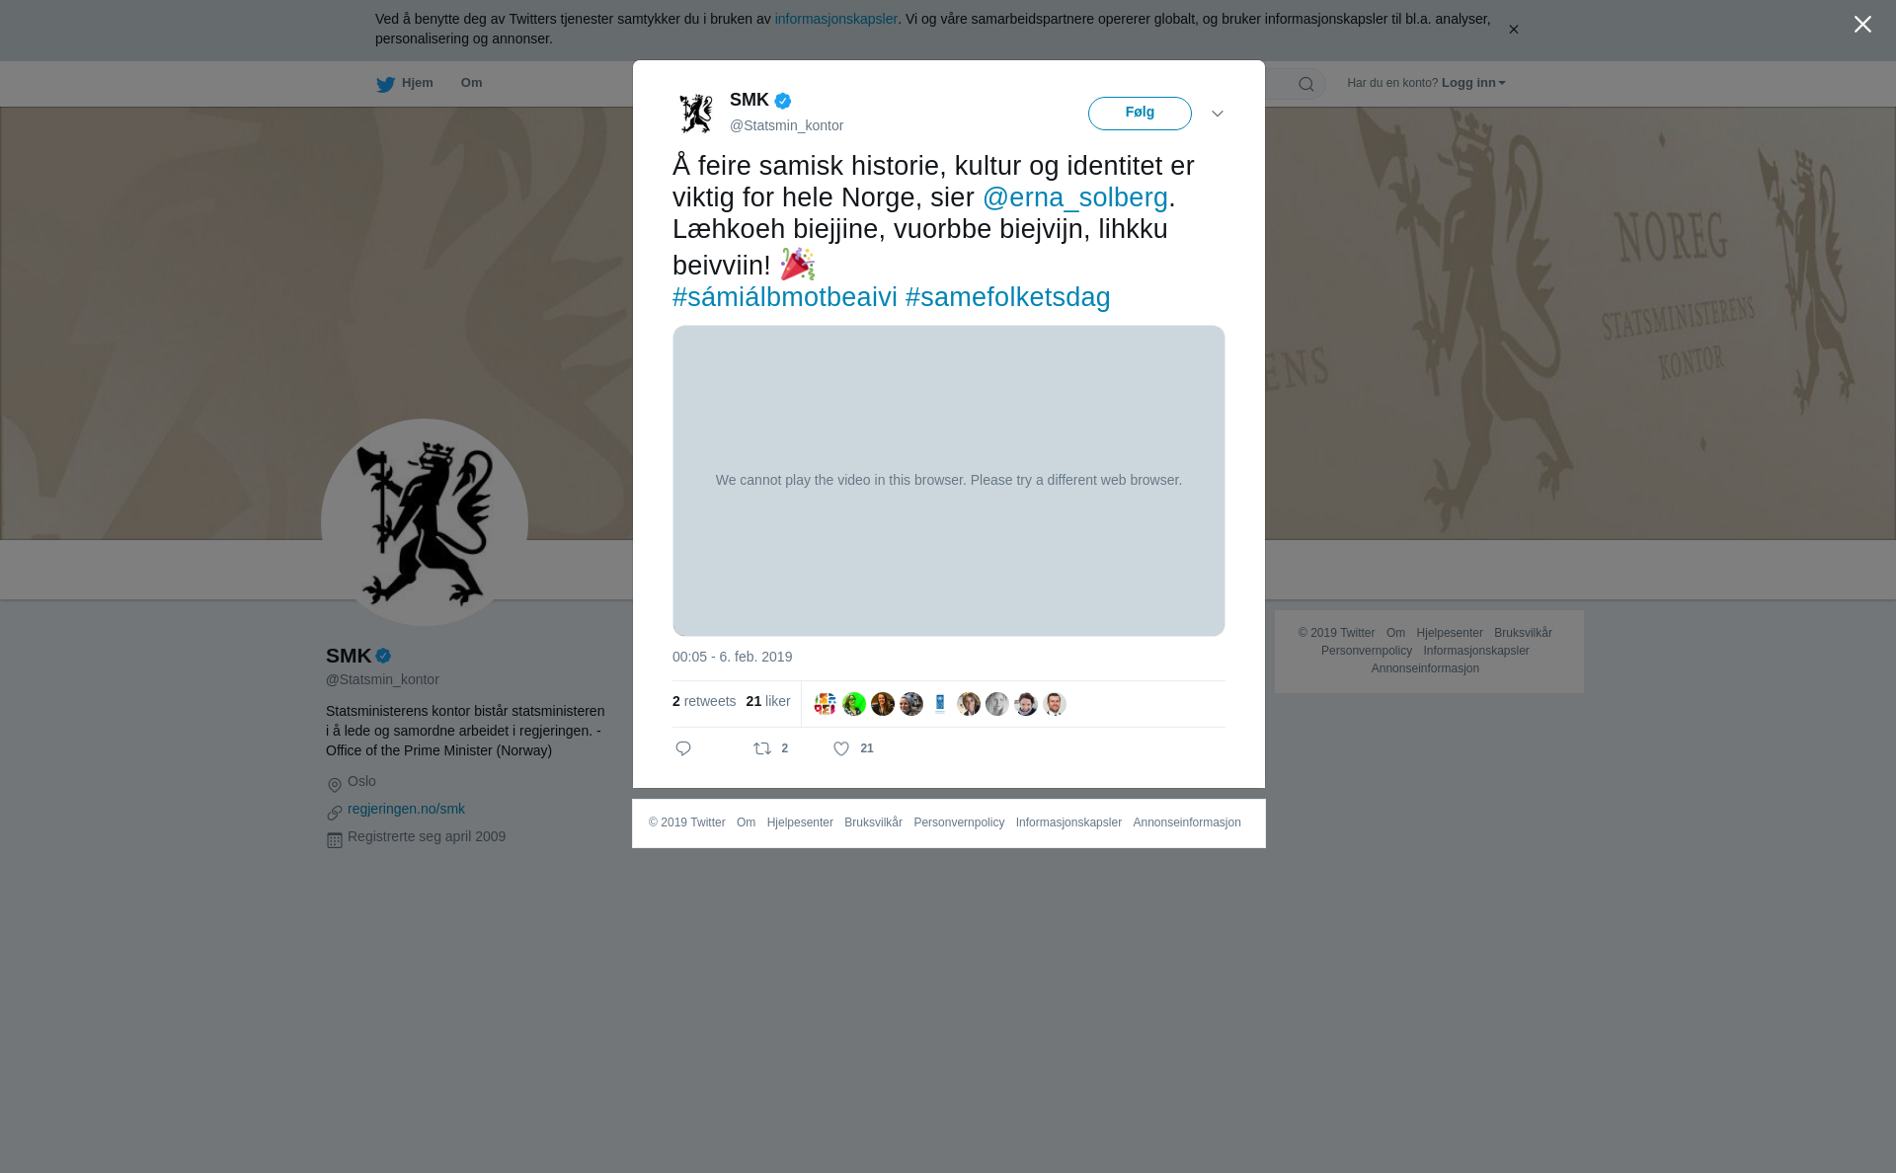Click the reply speech bubble icon
1896x1173 pixels.
[x=683, y=748]
